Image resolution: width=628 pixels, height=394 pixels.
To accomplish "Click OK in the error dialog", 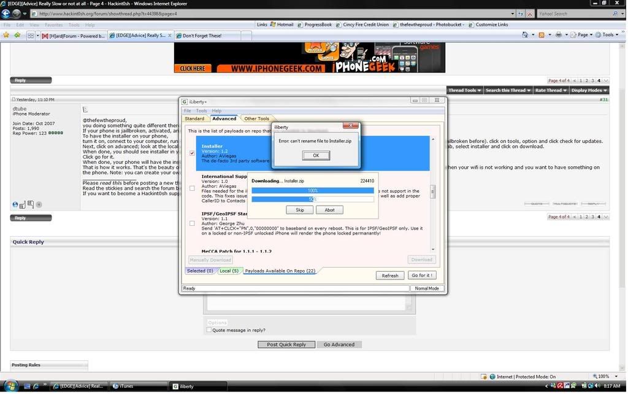I will (x=316, y=155).
